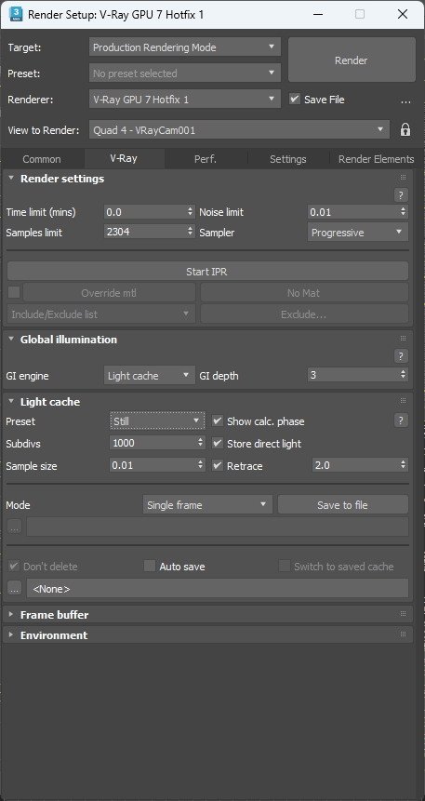Open the Save File options ellipsis

coord(405,101)
